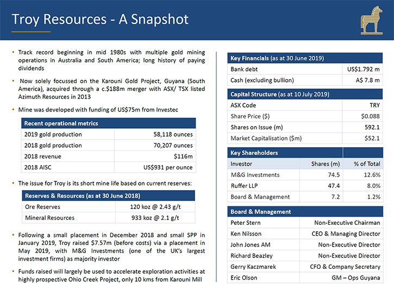Click the '12.6%' percentage value

click(x=372, y=175)
